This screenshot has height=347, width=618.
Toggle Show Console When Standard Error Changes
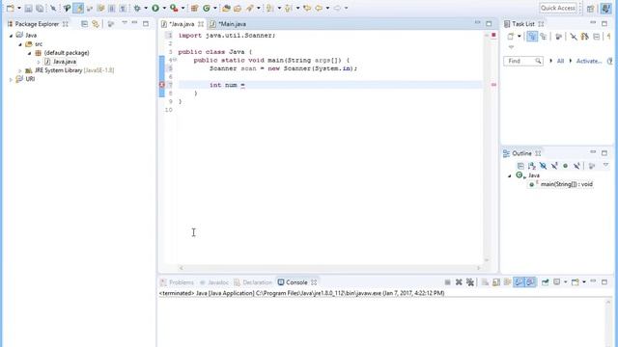pyautogui.click(x=531, y=282)
